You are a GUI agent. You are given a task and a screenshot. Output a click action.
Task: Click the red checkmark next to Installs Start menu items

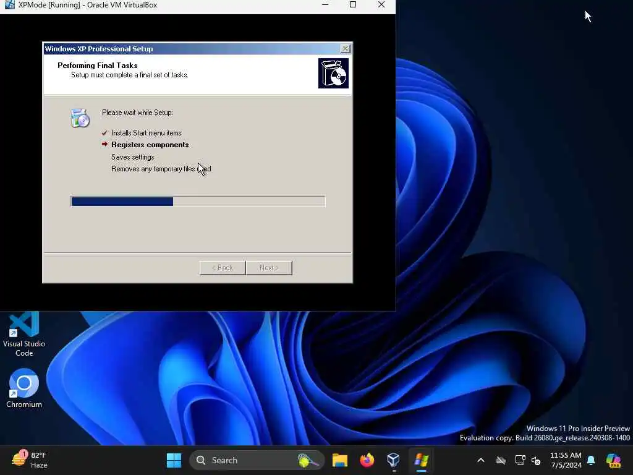104,132
